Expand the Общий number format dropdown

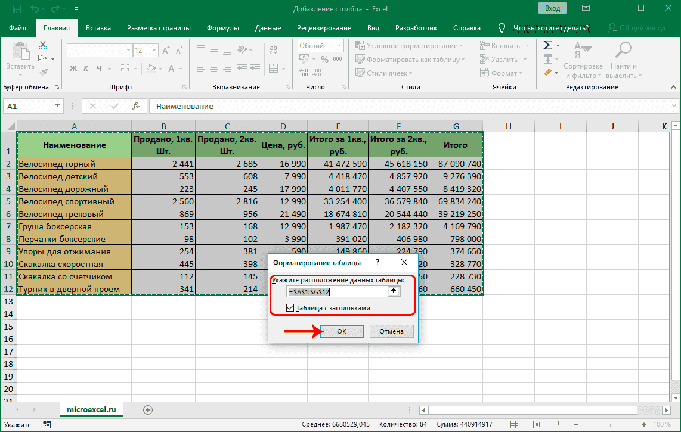(x=340, y=45)
